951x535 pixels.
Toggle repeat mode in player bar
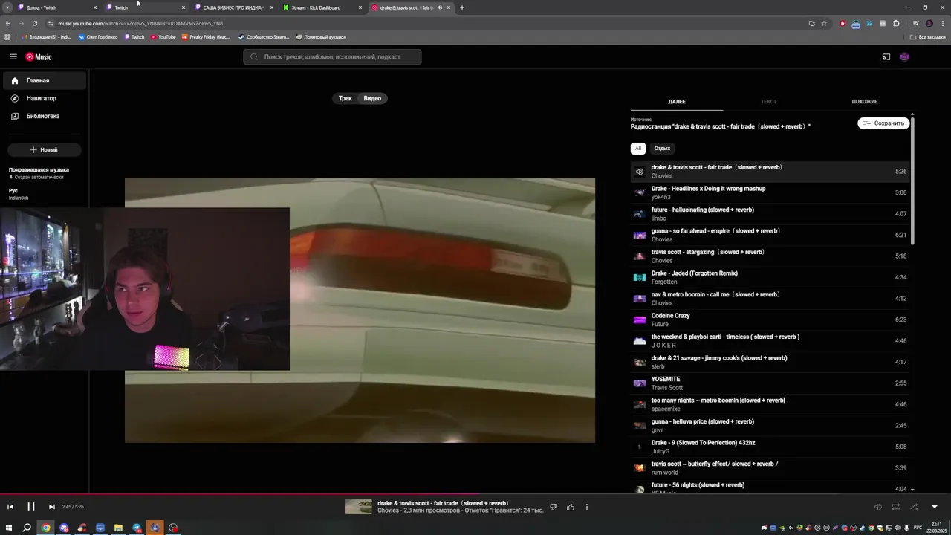tap(896, 507)
